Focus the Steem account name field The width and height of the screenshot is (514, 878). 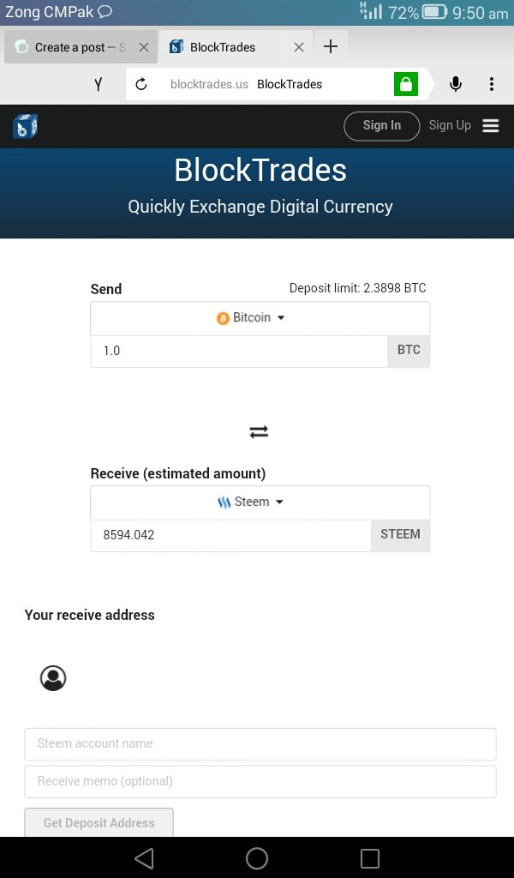tap(260, 744)
